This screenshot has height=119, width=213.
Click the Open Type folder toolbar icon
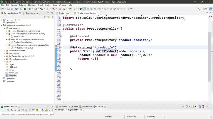(x=70, y=9)
